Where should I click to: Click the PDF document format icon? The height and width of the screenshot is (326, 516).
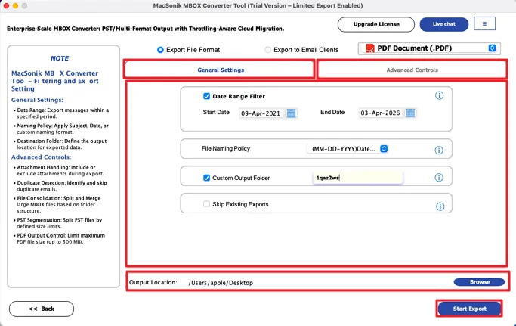(x=370, y=48)
